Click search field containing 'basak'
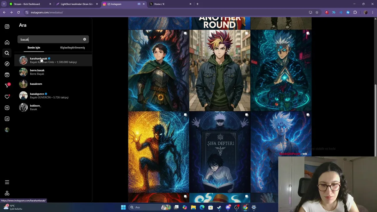This screenshot has width=377, height=212. 53,39
